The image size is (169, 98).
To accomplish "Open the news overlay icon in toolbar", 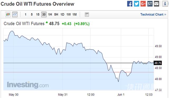I will [x=87, y=14].
